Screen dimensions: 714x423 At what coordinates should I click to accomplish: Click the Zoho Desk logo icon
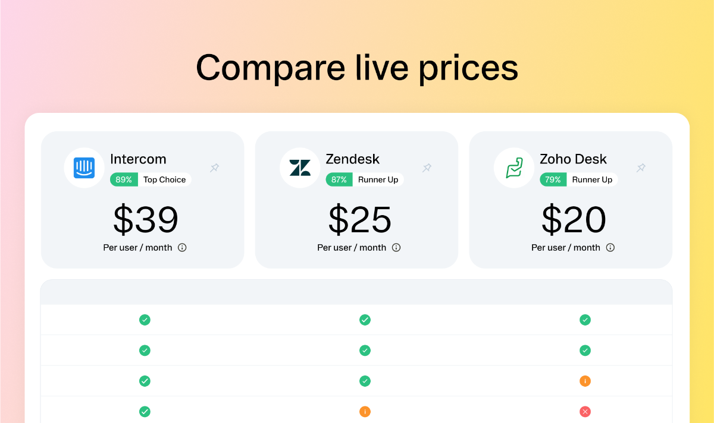pyautogui.click(x=514, y=168)
